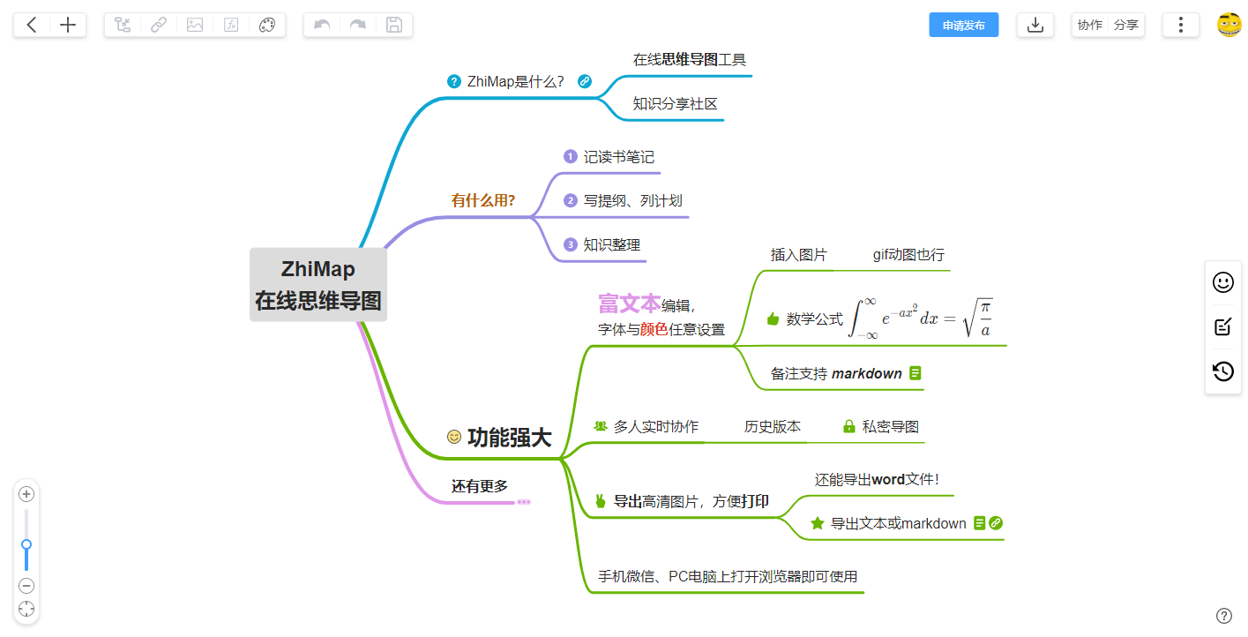Click the zoom slider handle
The width and height of the screenshot is (1248, 637).
[26, 544]
